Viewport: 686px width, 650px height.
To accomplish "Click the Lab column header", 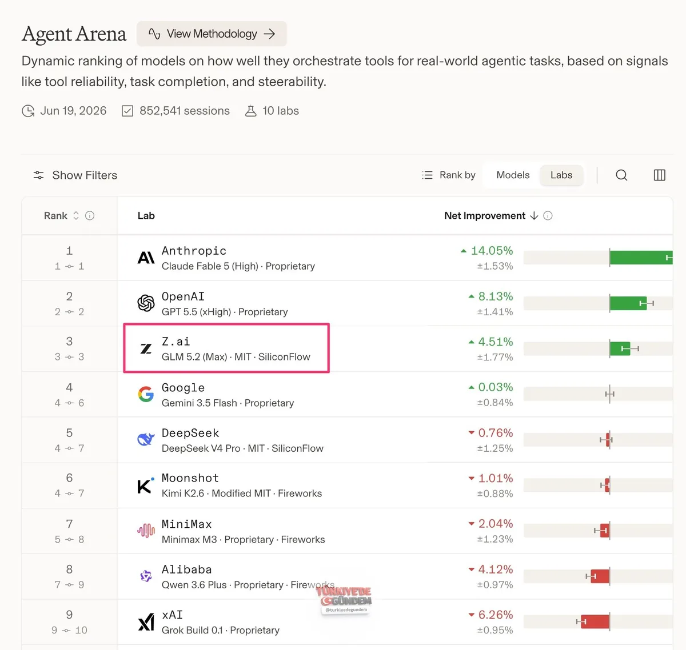I will 146,215.
